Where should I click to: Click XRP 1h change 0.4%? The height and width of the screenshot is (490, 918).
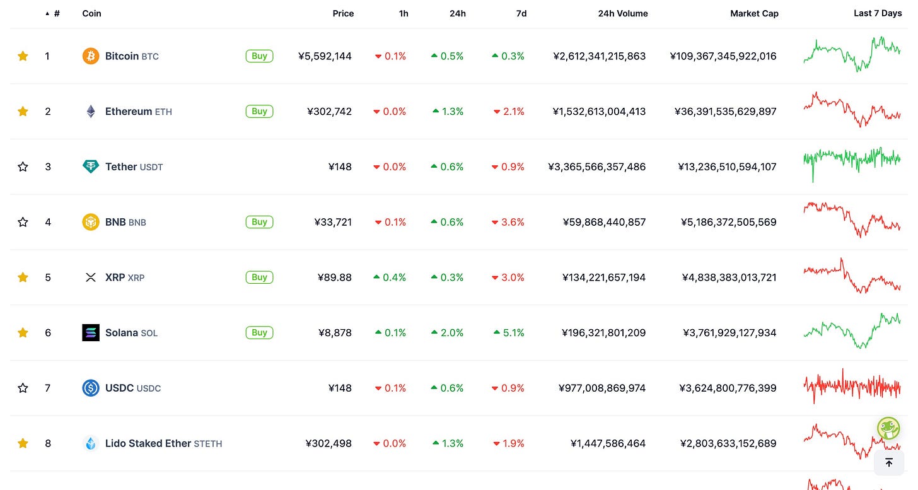390,277
